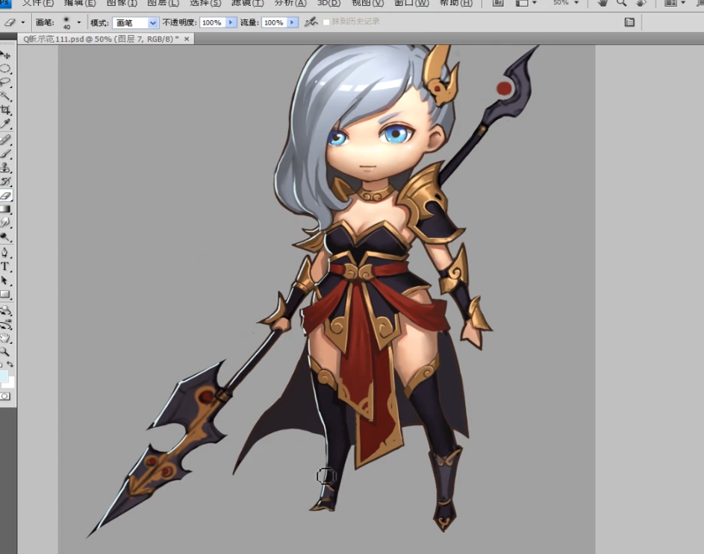Toggle Quick Mask mode
Image resolution: width=704 pixels, height=554 pixels.
tap(5, 397)
